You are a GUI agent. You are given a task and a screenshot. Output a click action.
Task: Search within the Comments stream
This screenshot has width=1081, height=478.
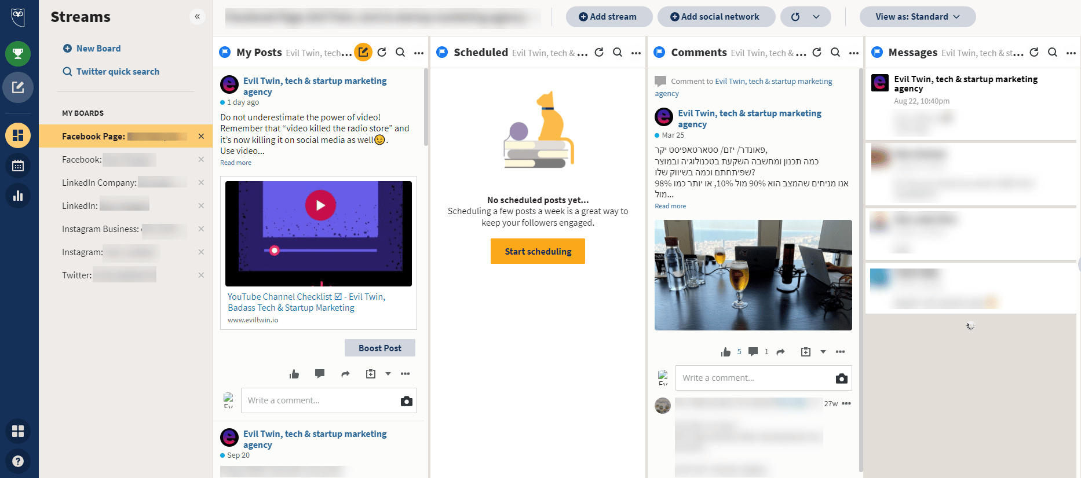[835, 53]
